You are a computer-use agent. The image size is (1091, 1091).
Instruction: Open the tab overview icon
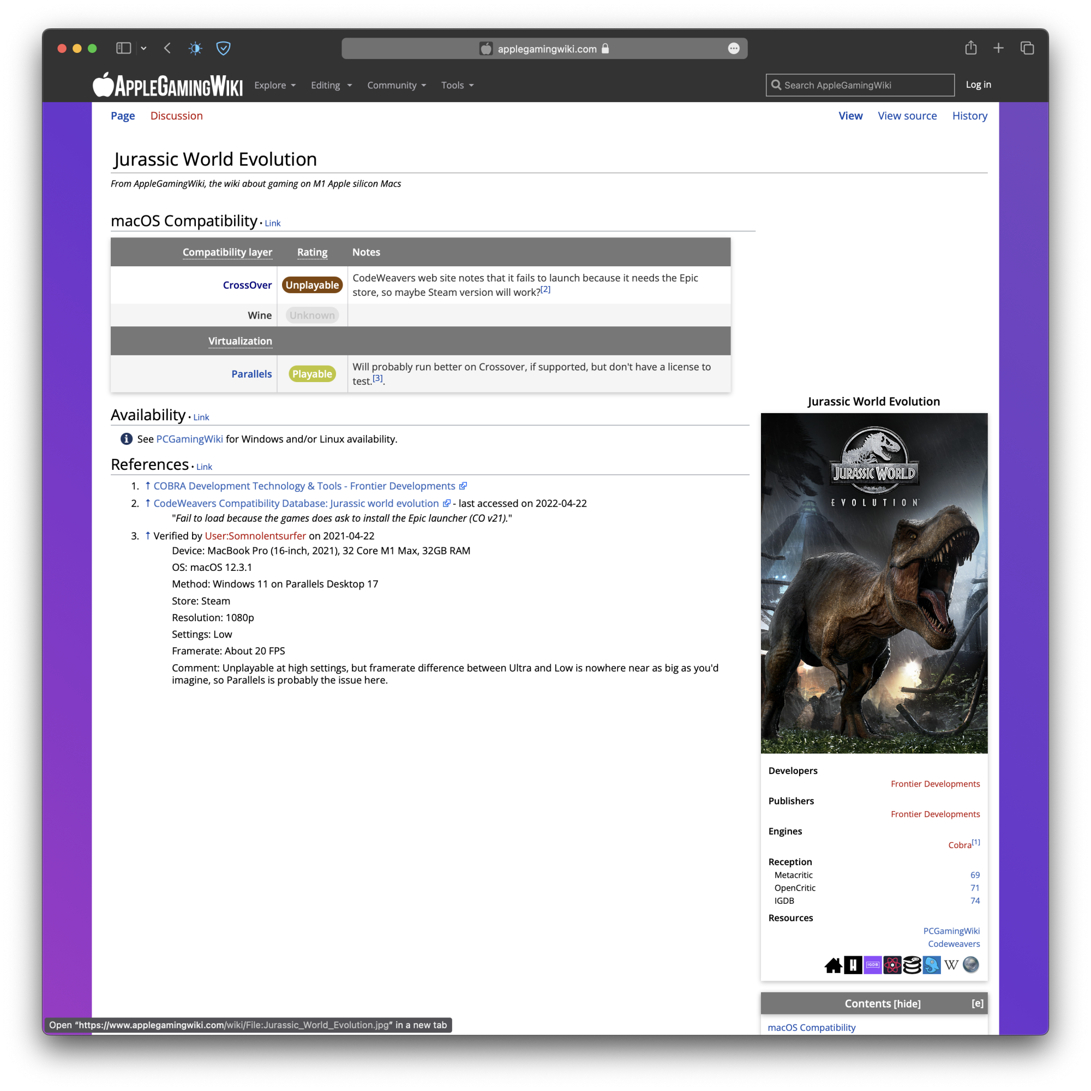(1027, 49)
